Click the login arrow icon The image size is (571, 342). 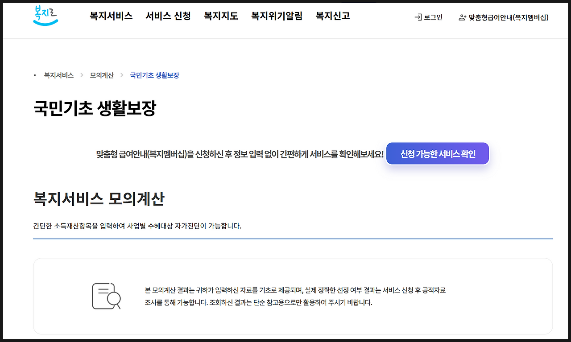418,17
